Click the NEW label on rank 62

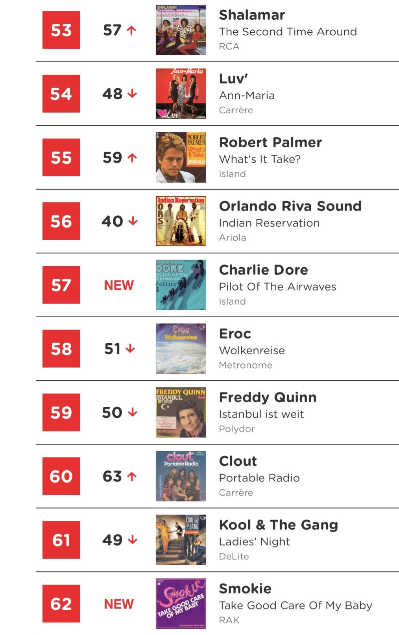pos(119,604)
